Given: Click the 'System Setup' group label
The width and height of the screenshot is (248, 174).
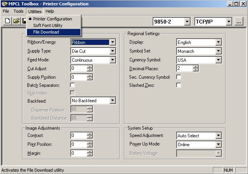Looking at the screenshot, I should tap(140, 128).
